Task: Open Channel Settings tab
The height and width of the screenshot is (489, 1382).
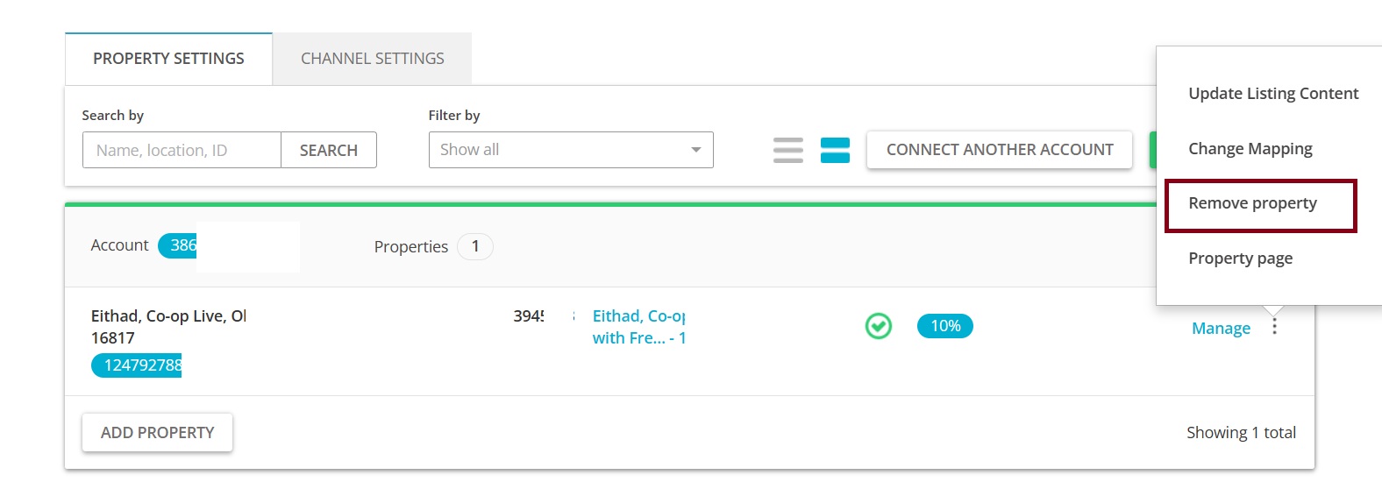Action: pyautogui.click(x=372, y=59)
